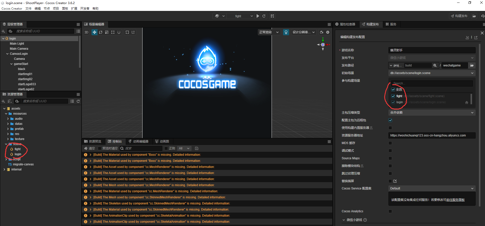Select the rect transform gizmo tool
Image resolution: width=485 pixels, height=226 pixels.
pos(113,32)
